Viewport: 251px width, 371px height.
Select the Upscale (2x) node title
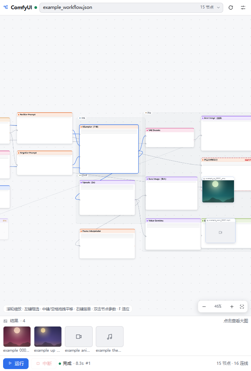pos(89,182)
